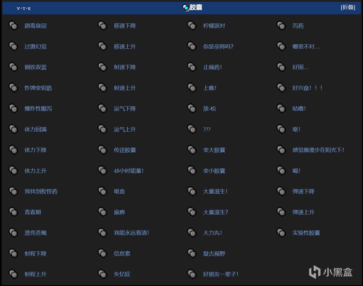The image size is (363, 286).
Task: Click the pill icon next to 好困…
Action: [281, 67]
